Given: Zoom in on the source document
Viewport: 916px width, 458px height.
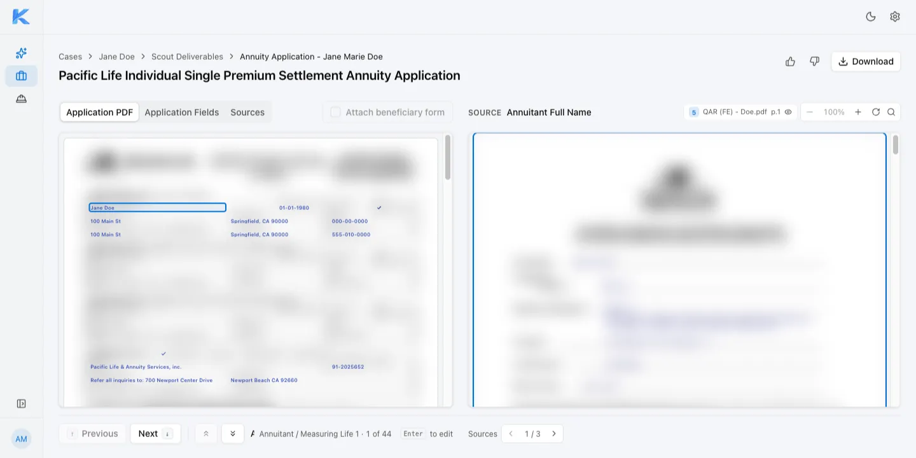Looking at the screenshot, I should 858,112.
